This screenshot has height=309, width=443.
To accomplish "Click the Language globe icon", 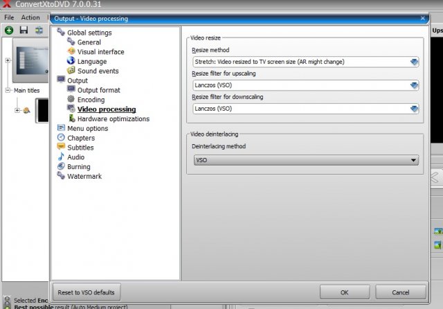I will (71, 62).
